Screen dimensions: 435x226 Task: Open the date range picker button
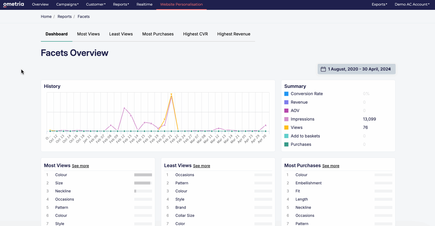(x=356, y=69)
